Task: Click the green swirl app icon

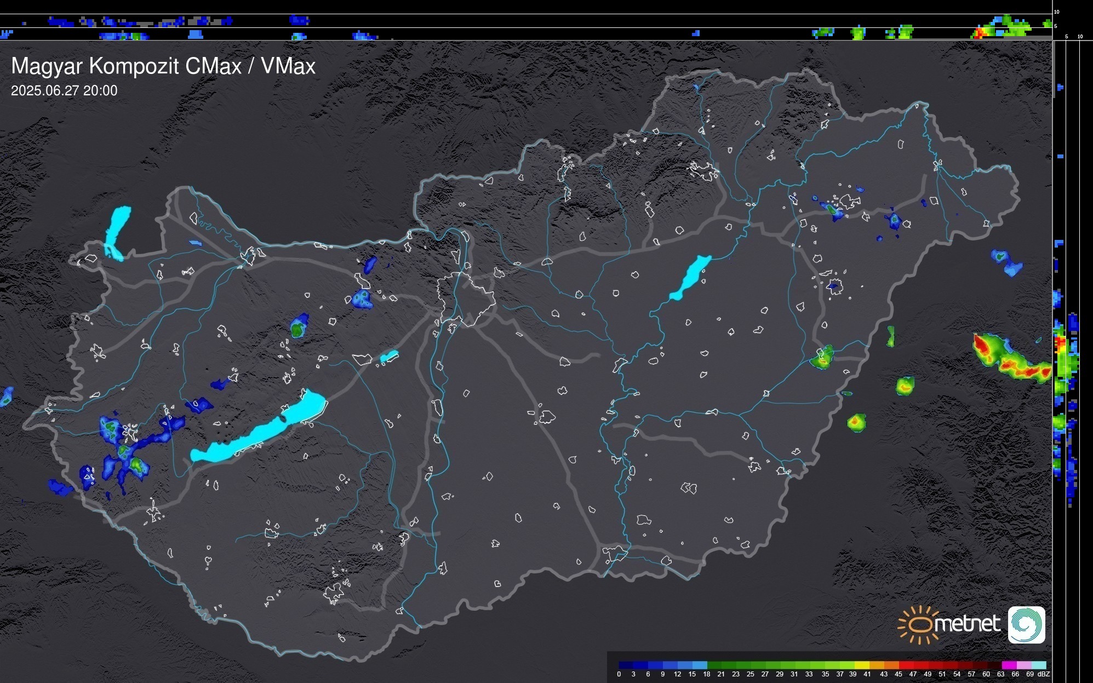Action: [1026, 624]
